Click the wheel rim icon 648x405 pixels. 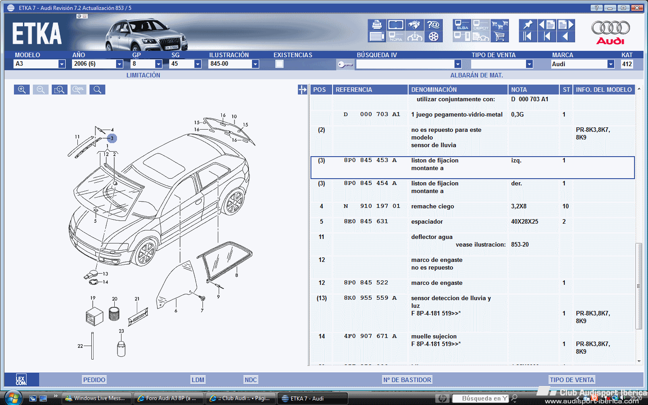(x=433, y=36)
